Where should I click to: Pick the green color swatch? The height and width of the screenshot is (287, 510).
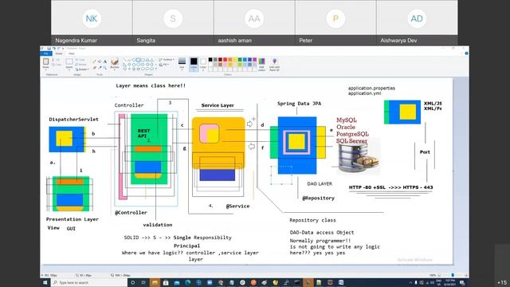240,60
